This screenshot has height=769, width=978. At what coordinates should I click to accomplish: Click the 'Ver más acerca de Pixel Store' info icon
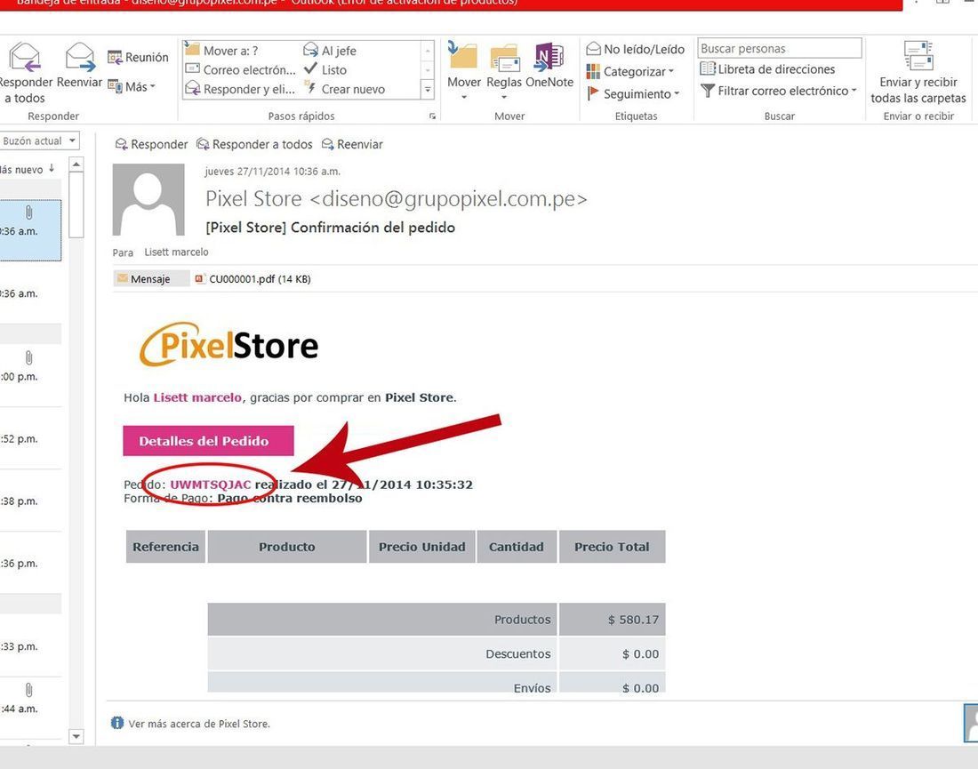pos(117,723)
